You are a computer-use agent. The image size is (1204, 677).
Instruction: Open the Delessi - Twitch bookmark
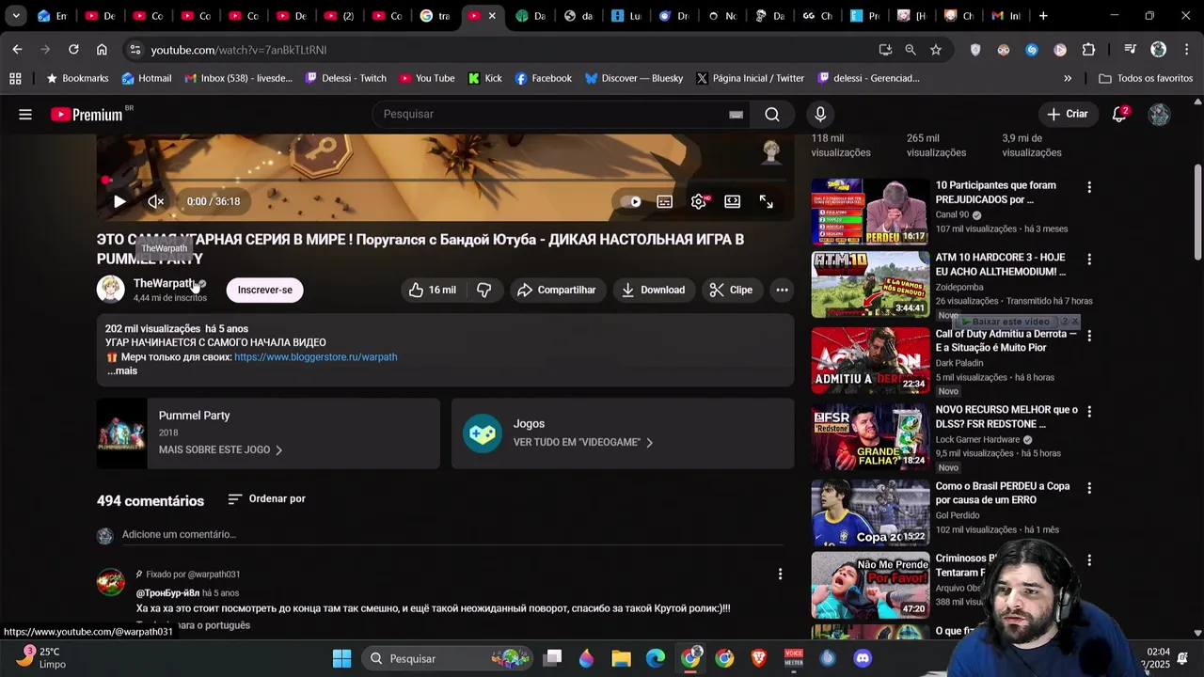(x=345, y=78)
